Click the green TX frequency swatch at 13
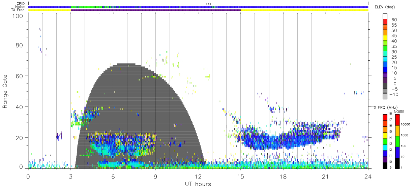 click(x=385, y=141)
